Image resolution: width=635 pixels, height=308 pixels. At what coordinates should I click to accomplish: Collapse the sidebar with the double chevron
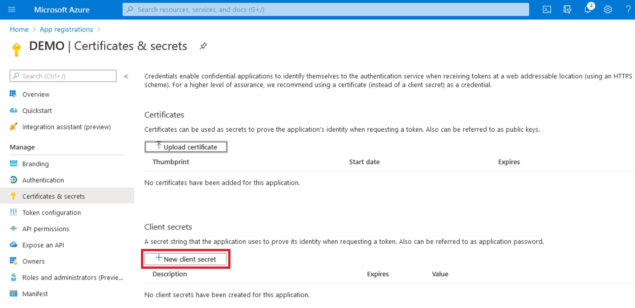click(x=127, y=76)
